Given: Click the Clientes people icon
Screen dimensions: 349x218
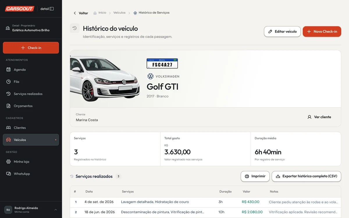Looking at the screenshot, I should pyautogui.click(x=8, y=128).
